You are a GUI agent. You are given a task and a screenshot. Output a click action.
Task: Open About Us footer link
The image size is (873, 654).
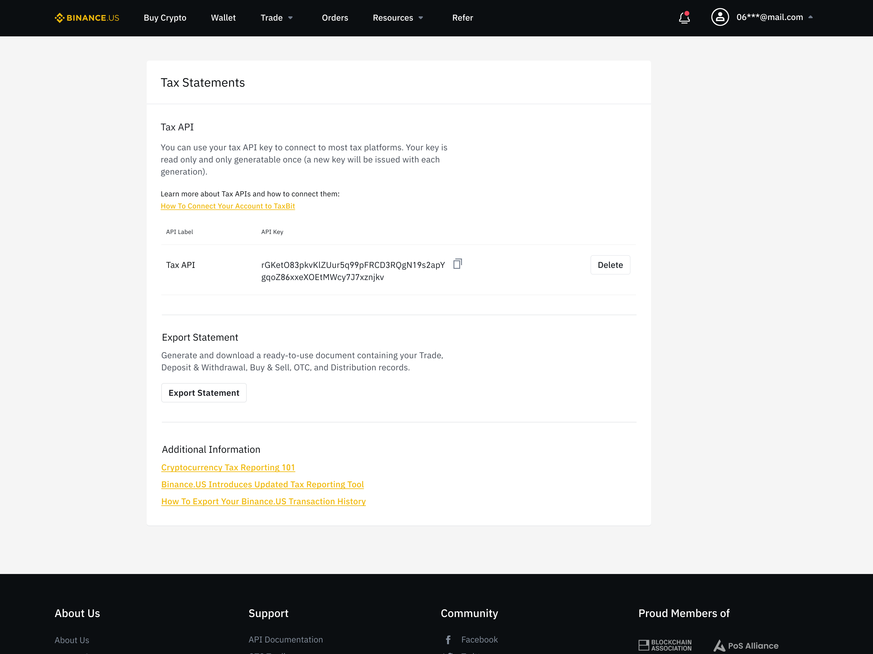coord(72,640)
